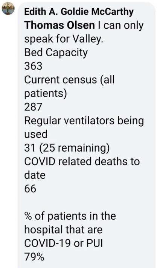
Task: Click the bed capacity number 363
Action: tap(33, 66)
